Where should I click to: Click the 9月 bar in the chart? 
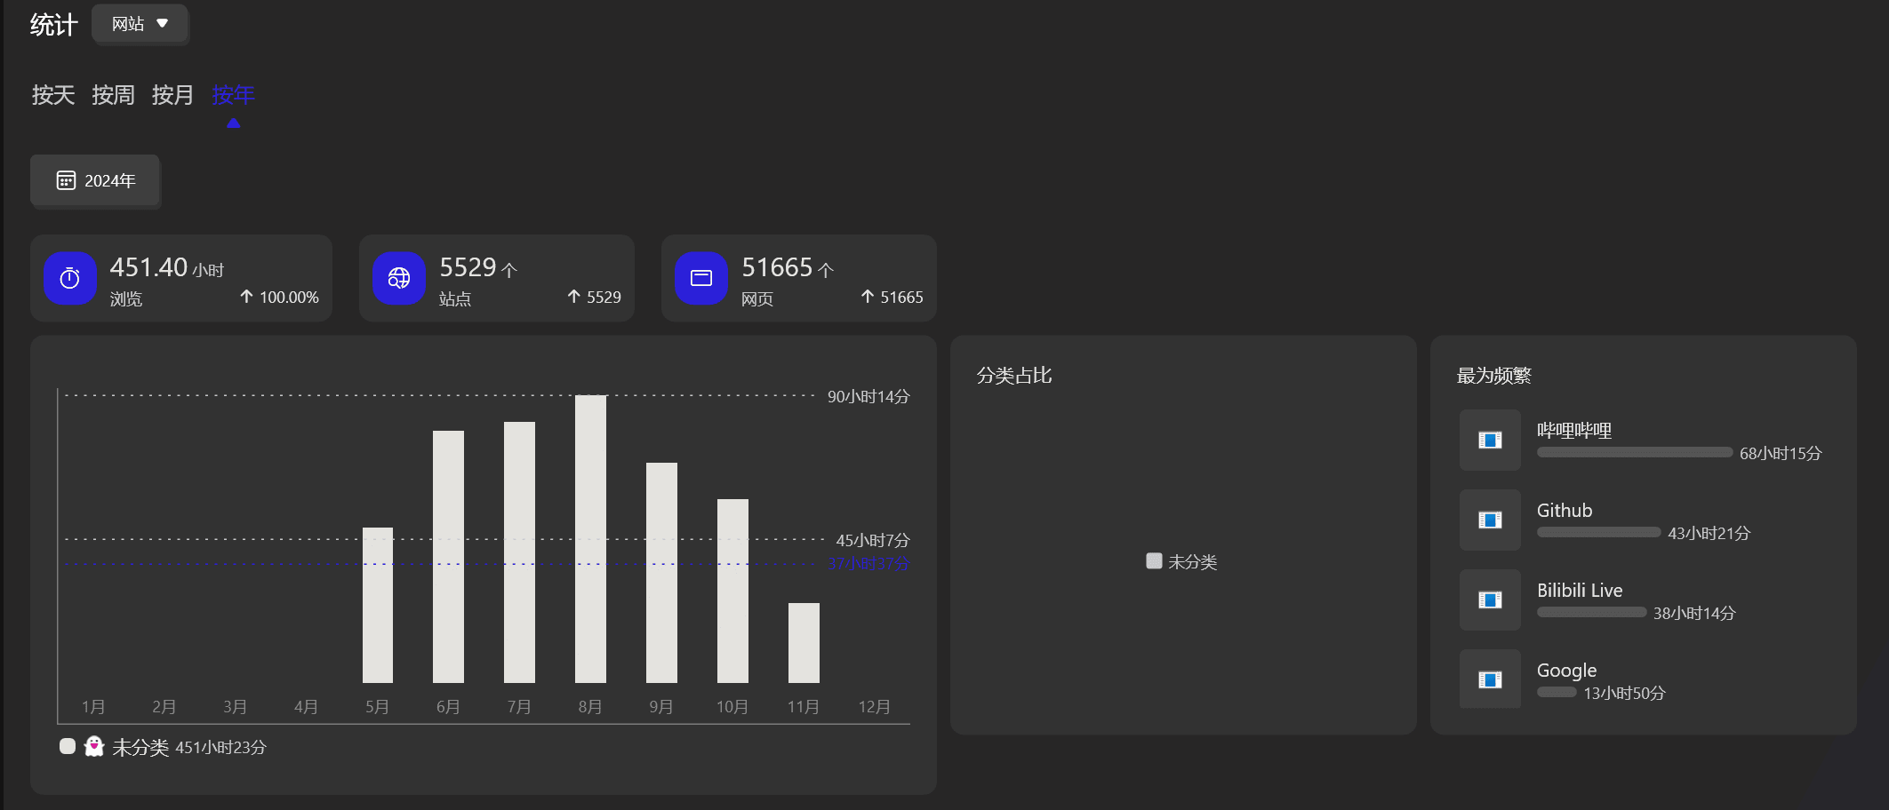point(661,573)
